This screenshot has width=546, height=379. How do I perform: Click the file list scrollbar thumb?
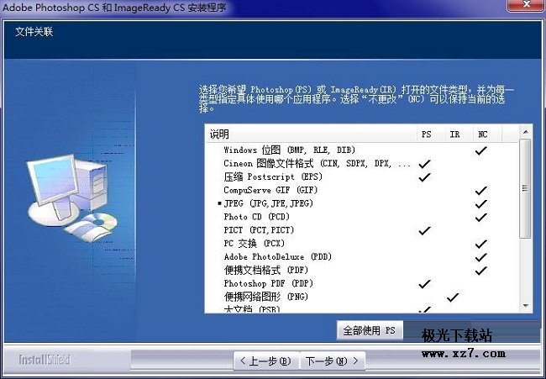pos(526,189)
